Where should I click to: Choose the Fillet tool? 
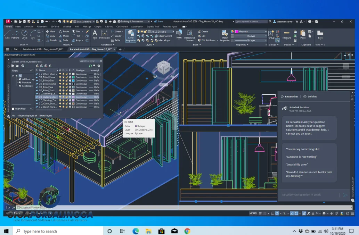pos(76,36)
